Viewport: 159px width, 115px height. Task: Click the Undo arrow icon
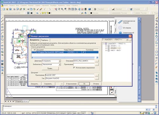pyautogui.click(x=45, y=9)
